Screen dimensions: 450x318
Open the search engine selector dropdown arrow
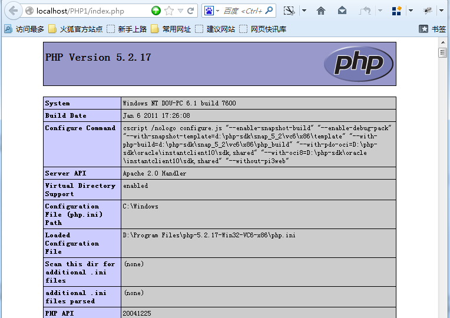[217, 11]
